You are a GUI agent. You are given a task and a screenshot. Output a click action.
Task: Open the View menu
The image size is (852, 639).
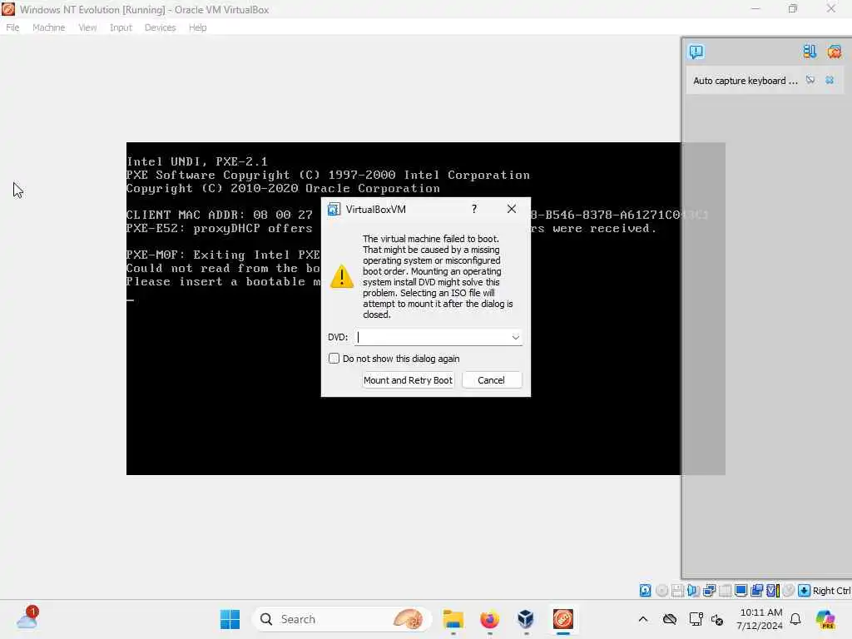click(x=87, y=27)
